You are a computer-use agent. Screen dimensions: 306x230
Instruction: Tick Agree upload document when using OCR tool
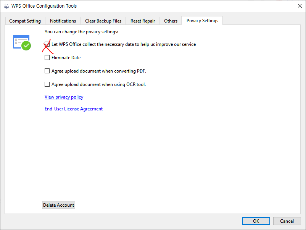47,84
